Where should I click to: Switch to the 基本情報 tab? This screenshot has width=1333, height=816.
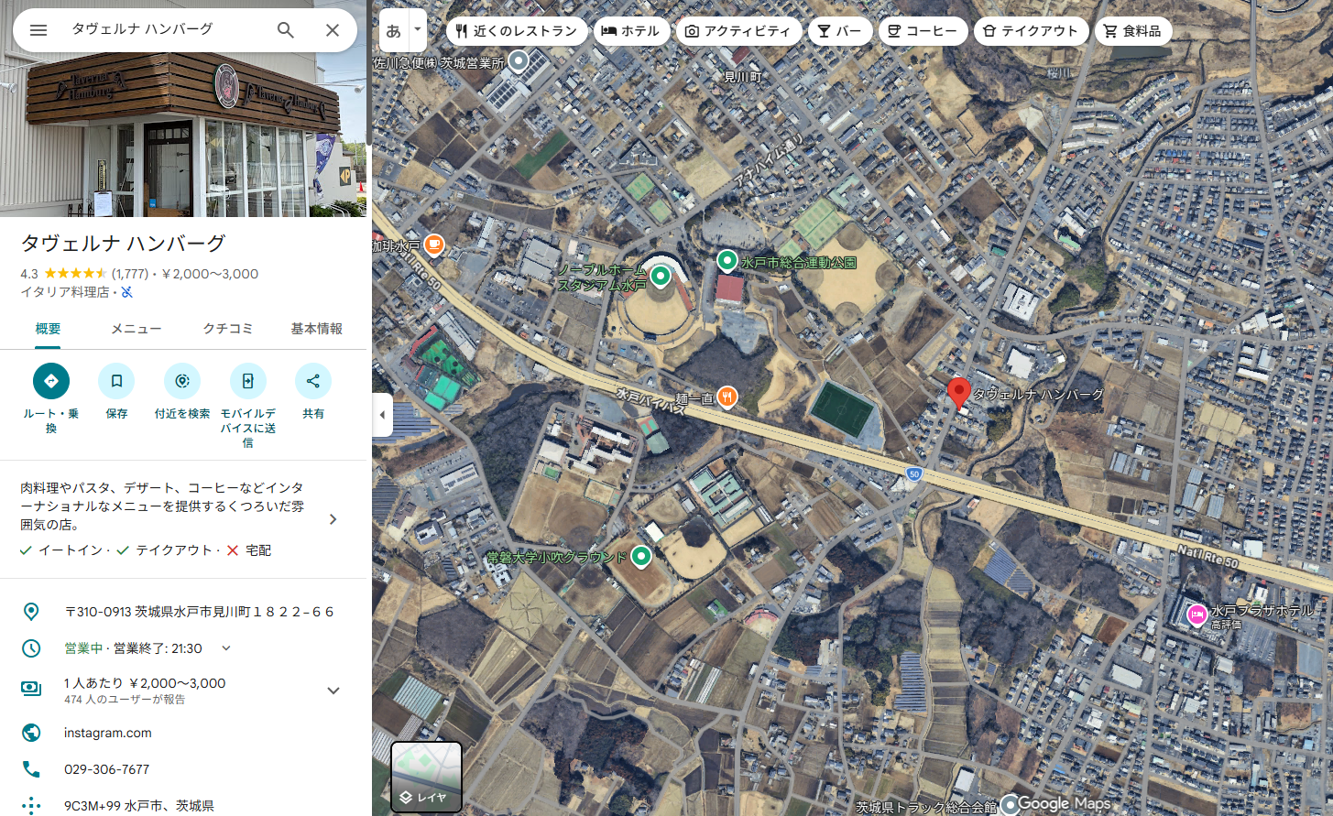(x=317, y=329)
